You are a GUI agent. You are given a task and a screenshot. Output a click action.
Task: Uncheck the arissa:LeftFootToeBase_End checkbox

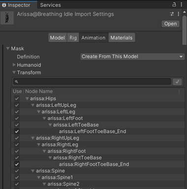(17, 131)
